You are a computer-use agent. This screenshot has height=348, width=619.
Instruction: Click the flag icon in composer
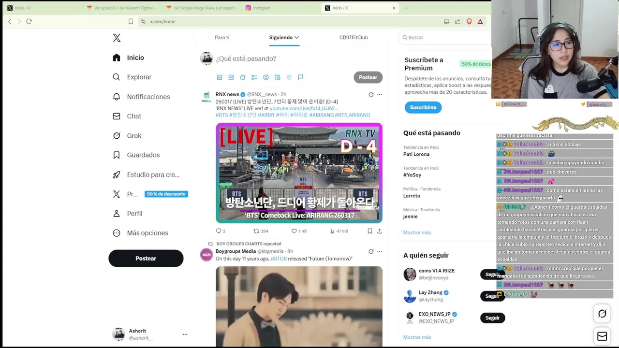pos(301,77)
